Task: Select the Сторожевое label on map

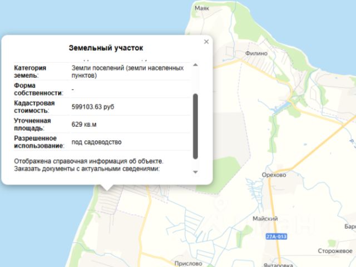Action: pyautogui.click(x=335, y=251)
